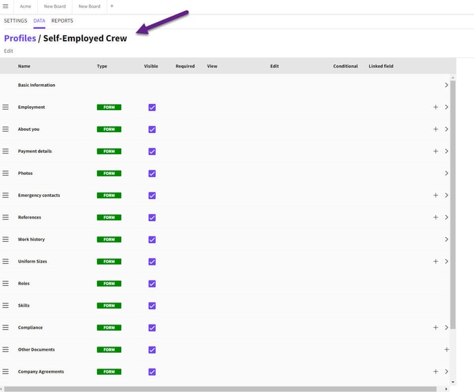This screenshot has height=392, width=474.
Task: Add a field to Payment details form
Action: (435, 151)
